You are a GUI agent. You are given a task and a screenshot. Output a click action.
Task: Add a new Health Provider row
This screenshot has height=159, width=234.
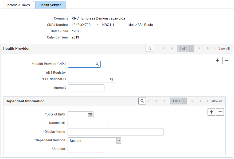click(217, 60)
